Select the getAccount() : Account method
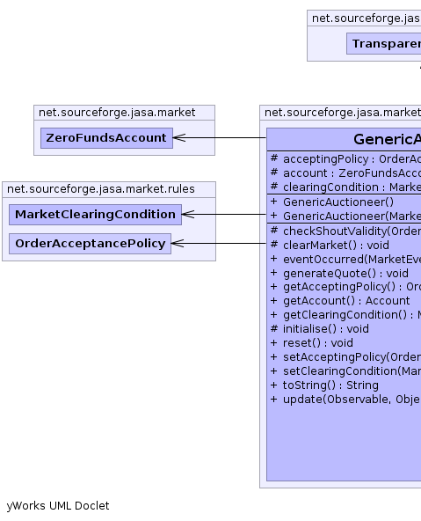The height and width of the screenshot is (521, 421). point(340,301)
